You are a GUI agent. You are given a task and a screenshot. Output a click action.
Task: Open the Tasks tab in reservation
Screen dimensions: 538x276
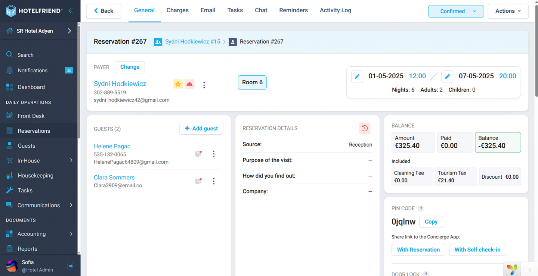[x=235, y=10]
